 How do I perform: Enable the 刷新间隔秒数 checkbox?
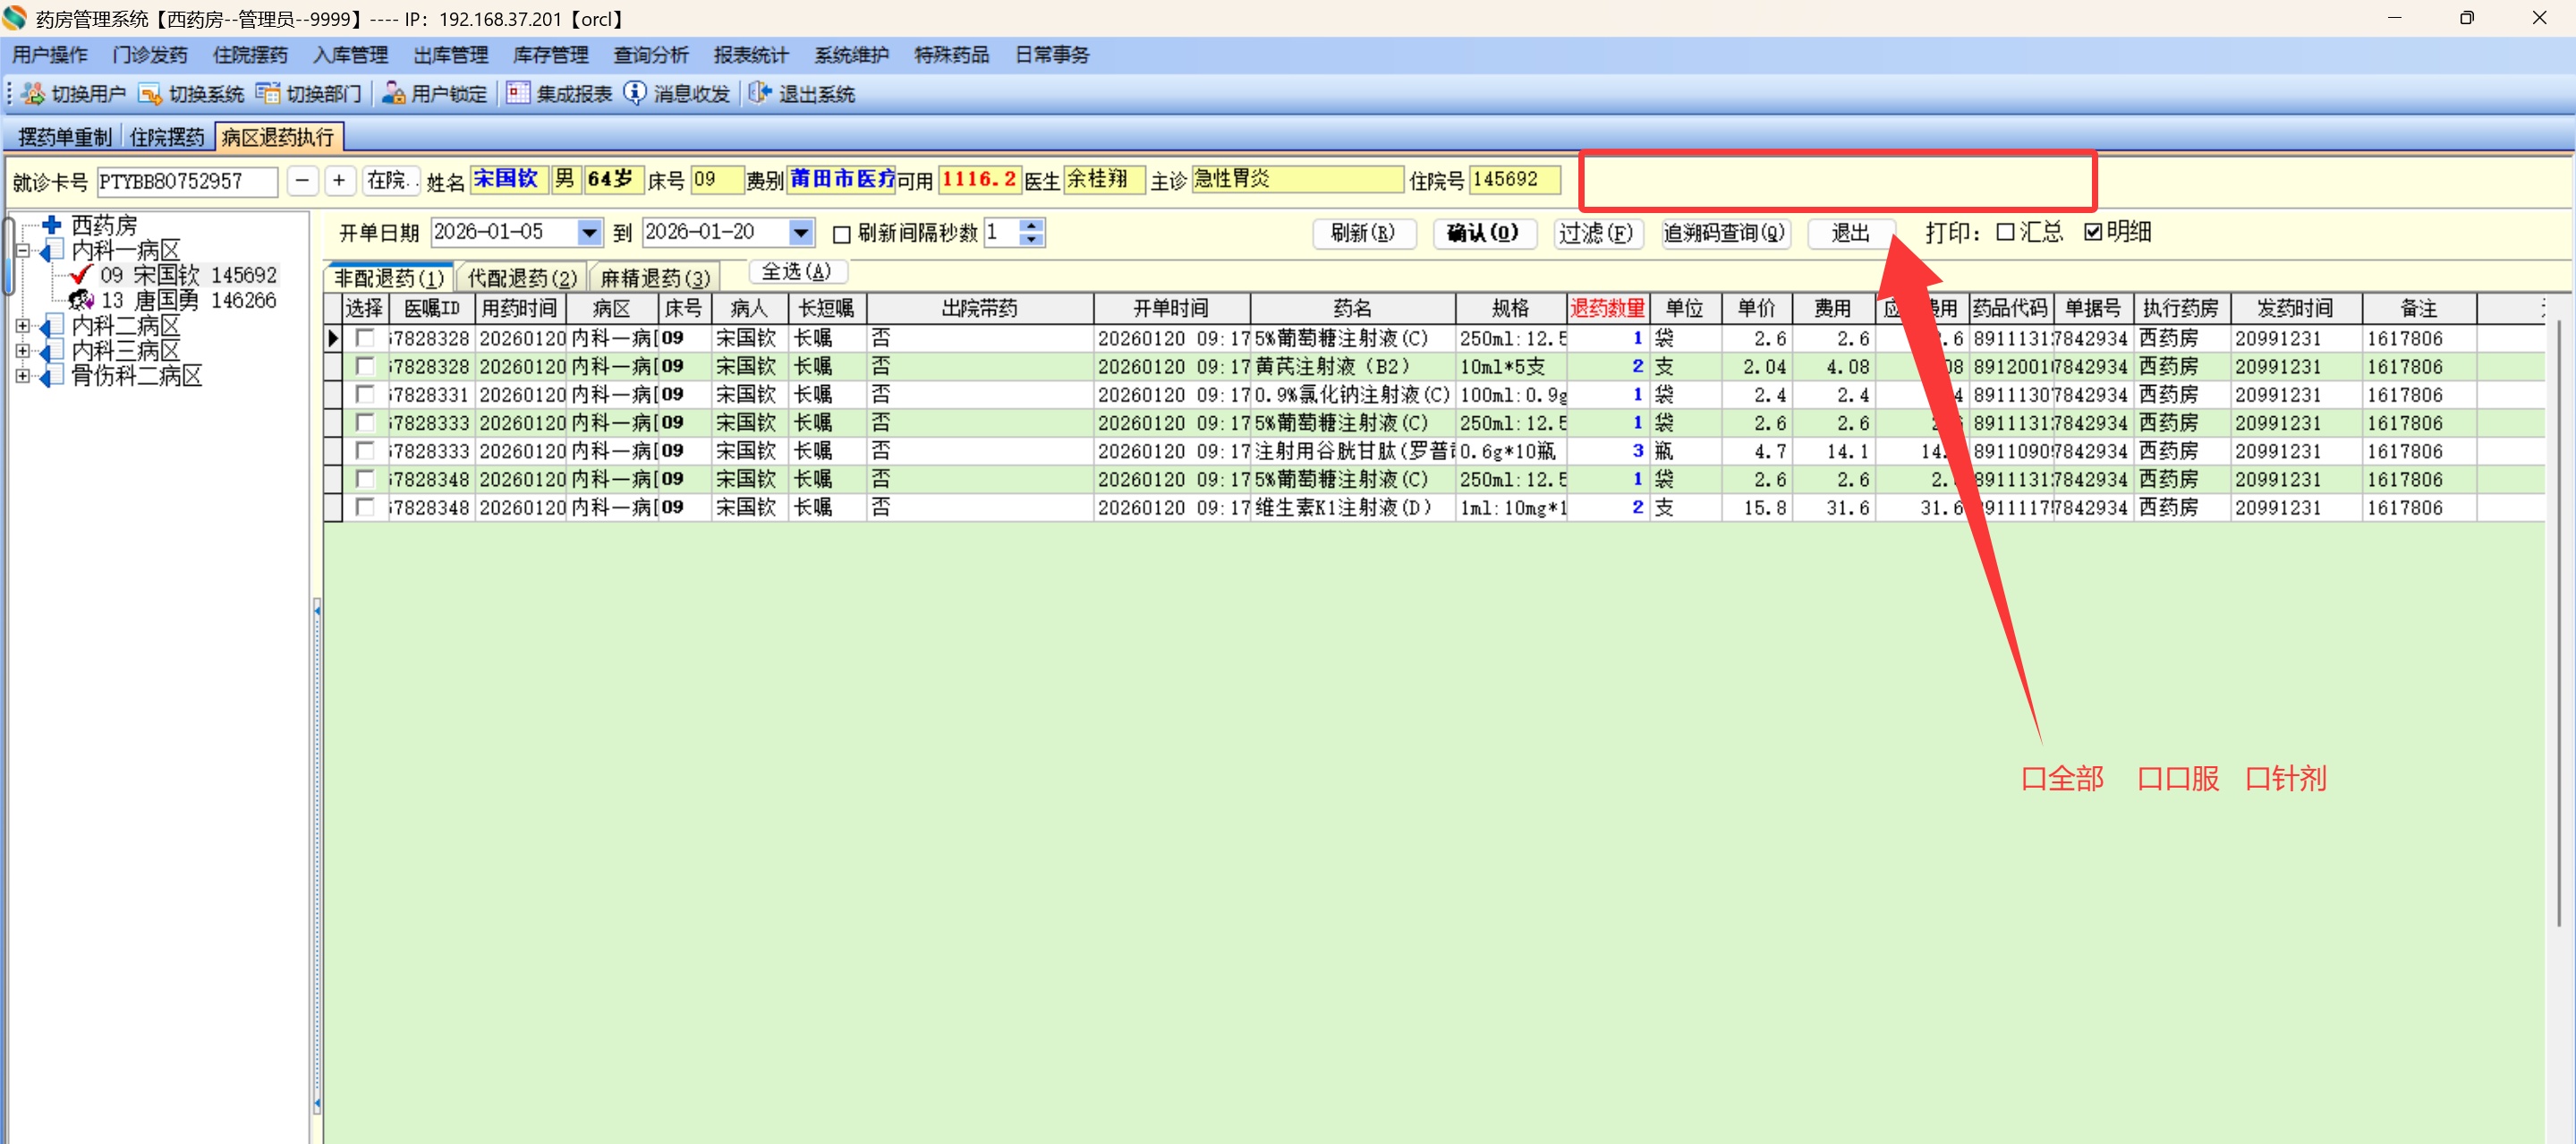[x=842, y=235]
